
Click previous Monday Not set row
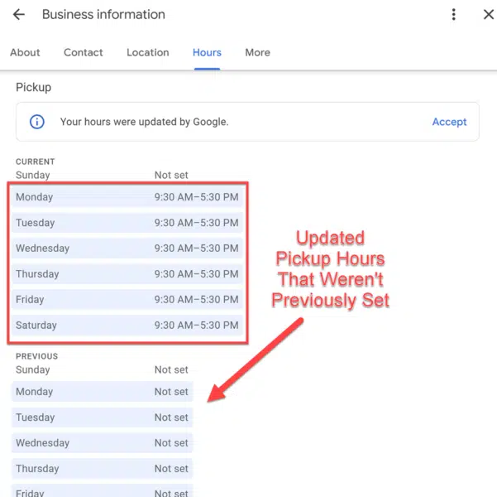click(103, 392)
